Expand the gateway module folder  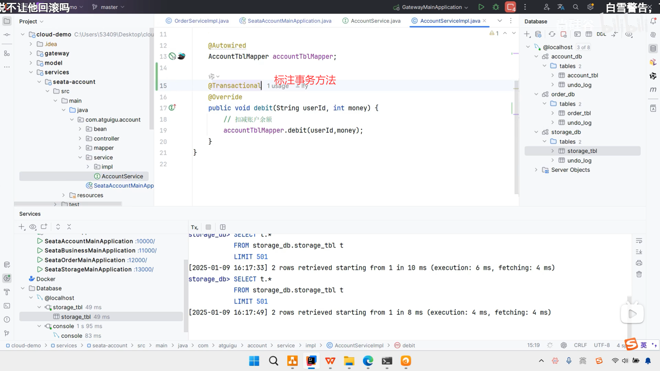pyautogui.click(x=31, y=53)
